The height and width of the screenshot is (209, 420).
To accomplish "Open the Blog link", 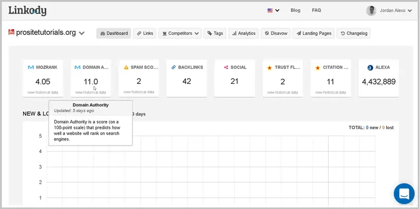I will (x=295, y=10).
